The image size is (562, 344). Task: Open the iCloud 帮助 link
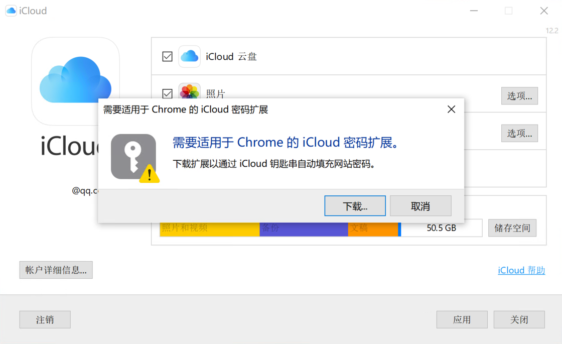click(521, 270)
